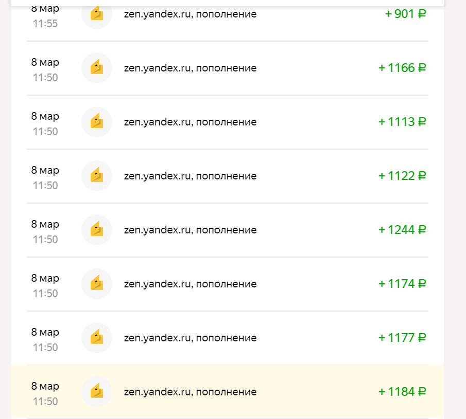The width and height of the screenshot is (466, 419).
Task: Click the wallet icon in +1166 ₽ row
Action: (x=97, y=68)
